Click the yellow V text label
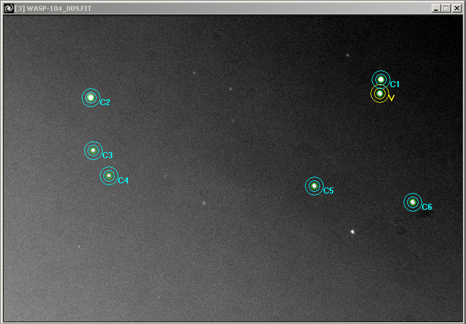 392,97
